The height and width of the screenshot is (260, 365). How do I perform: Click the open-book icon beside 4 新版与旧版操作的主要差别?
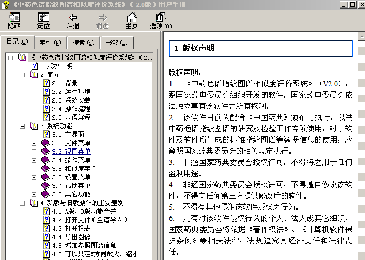click(x=34, y=203)
